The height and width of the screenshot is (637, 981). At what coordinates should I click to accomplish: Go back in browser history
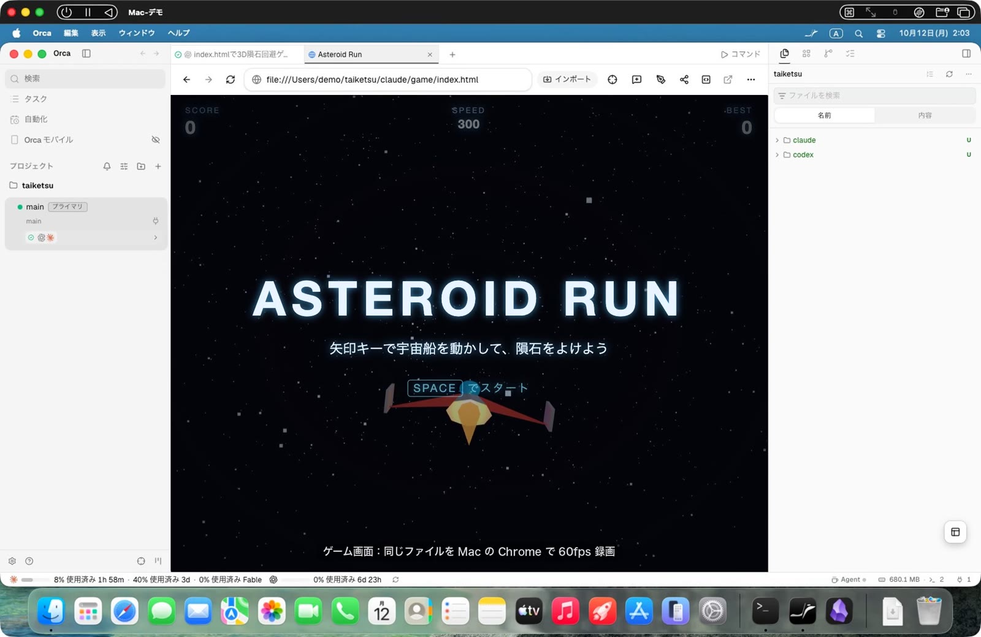[x=187, y=80]
